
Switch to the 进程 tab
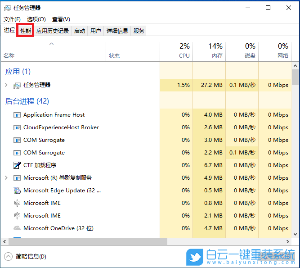pos(9,30)
